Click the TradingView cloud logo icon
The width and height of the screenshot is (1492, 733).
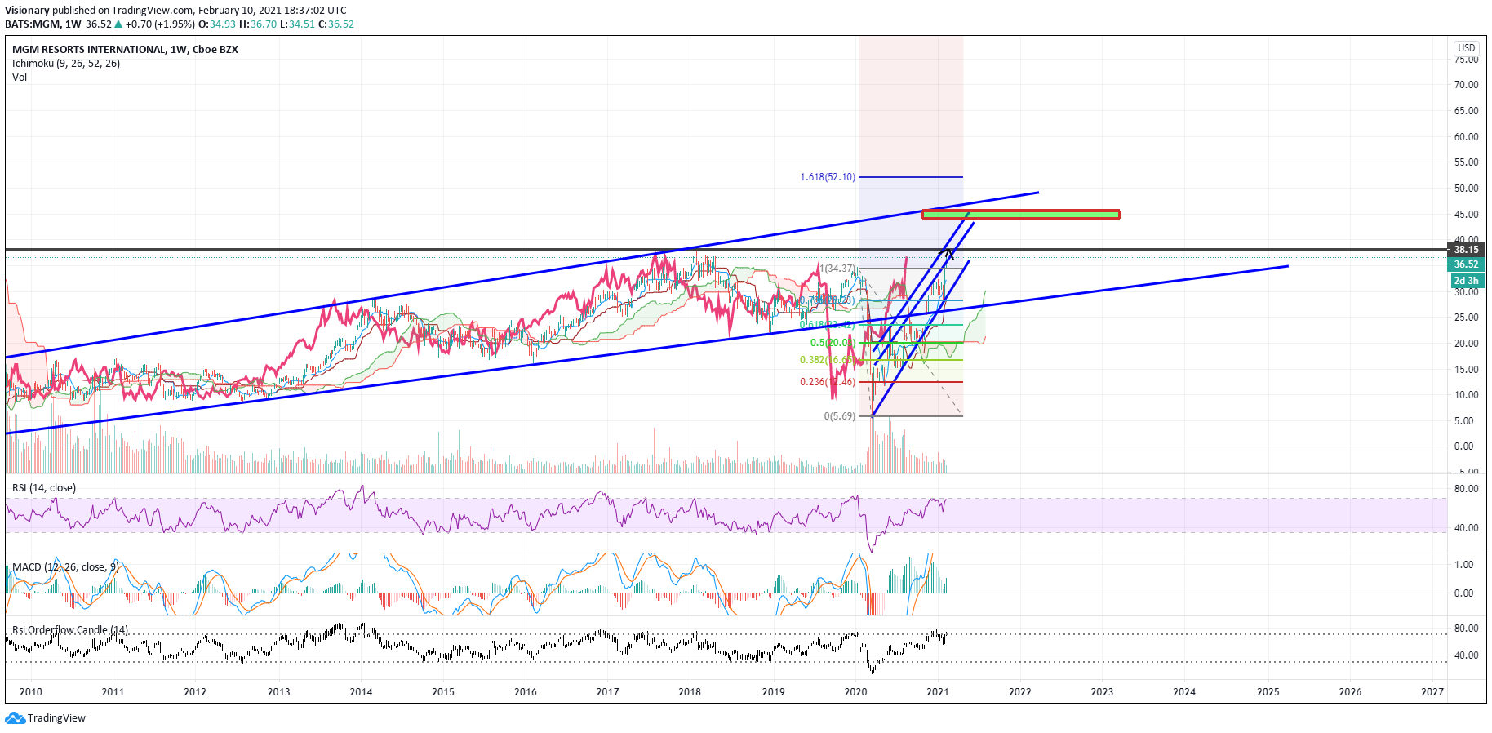pyautogui.click(x=15, y=718)
